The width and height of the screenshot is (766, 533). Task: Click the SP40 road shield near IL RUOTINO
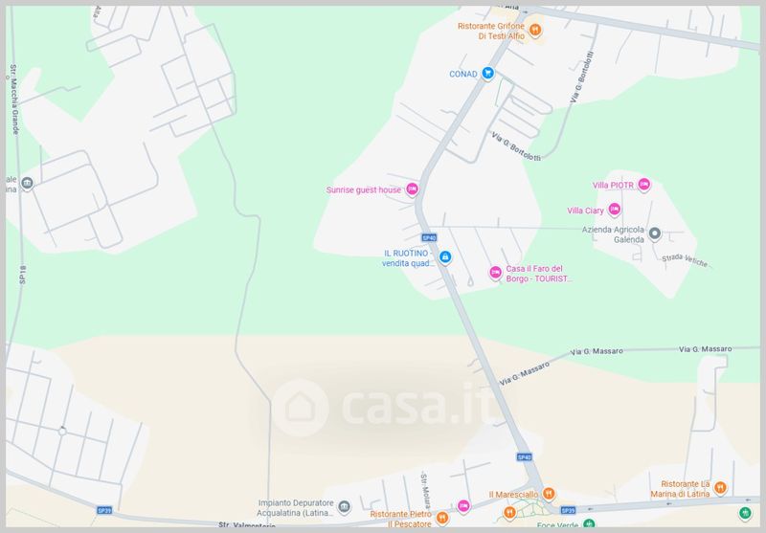click(429, 237)
